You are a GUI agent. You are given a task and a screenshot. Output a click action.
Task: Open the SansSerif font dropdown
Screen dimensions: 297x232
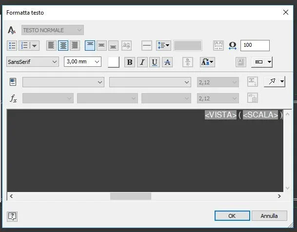[33, 62]
